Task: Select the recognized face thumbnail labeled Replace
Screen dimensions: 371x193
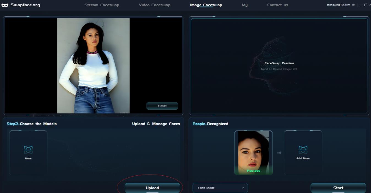Action: [x=253, y=153]
